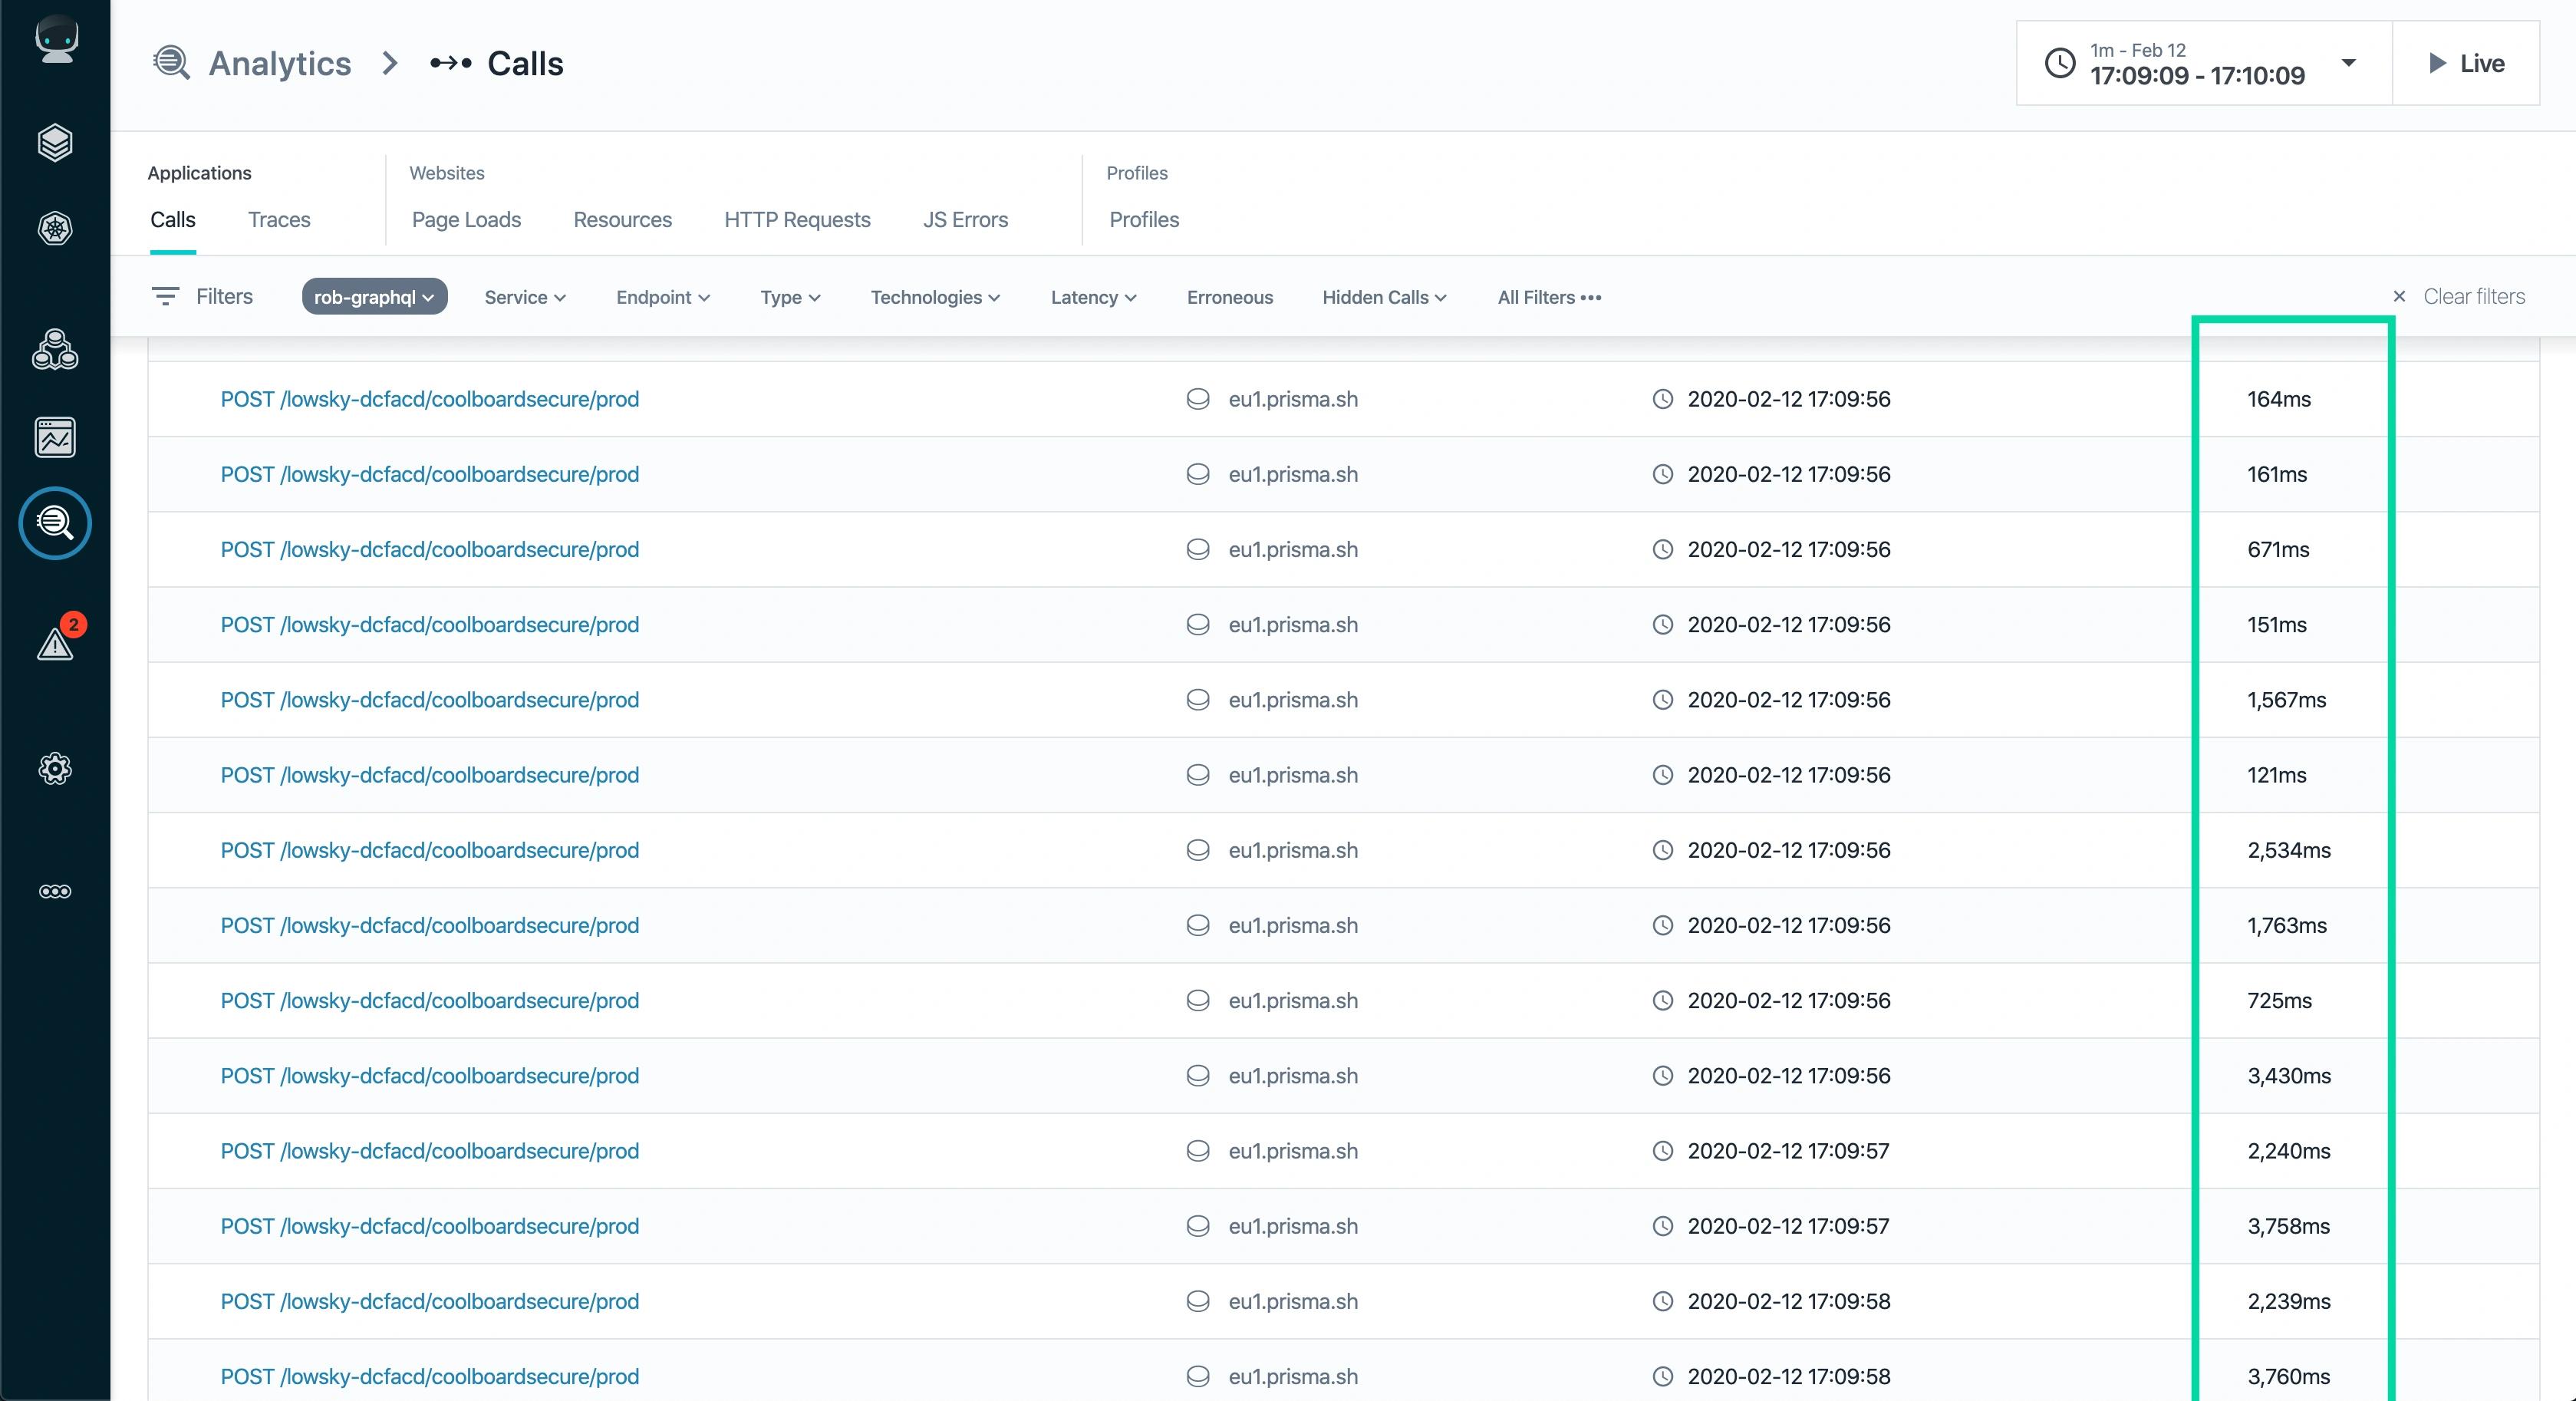Open the Hidden Calls filter dropdown

tap(1384, 297)
